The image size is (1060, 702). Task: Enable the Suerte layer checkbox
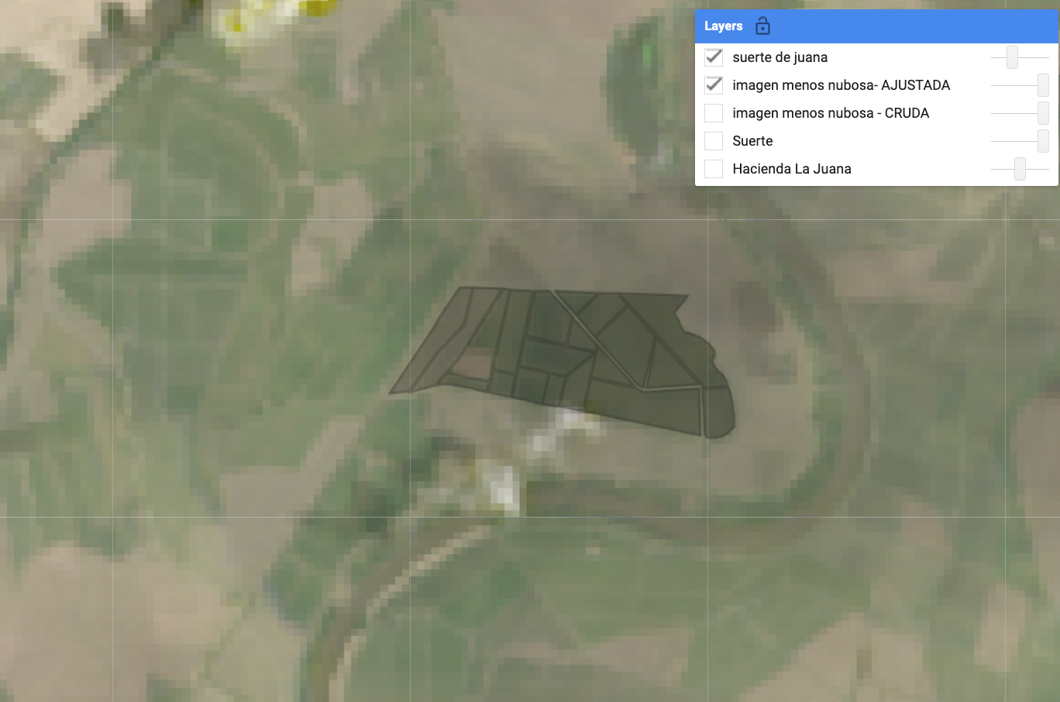coord(714,141)
